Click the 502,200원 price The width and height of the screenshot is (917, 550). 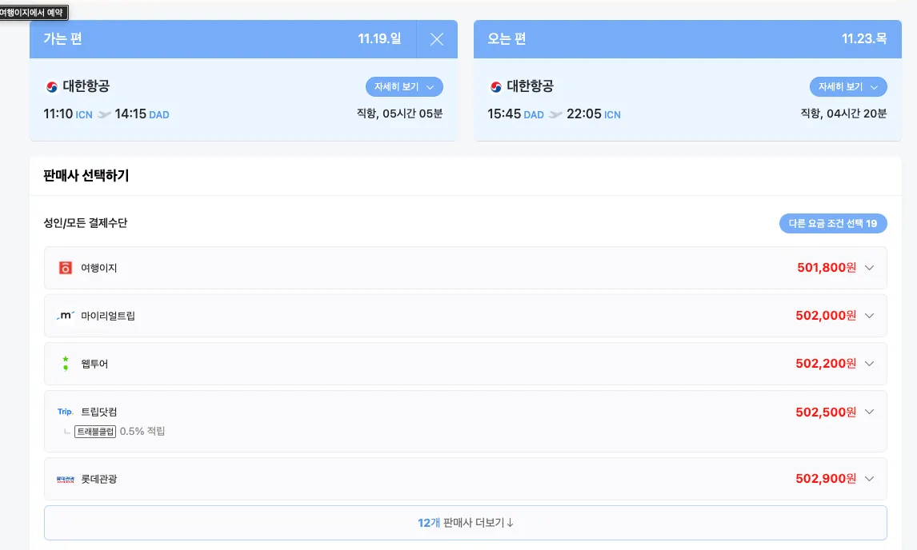tap(826, 364)
